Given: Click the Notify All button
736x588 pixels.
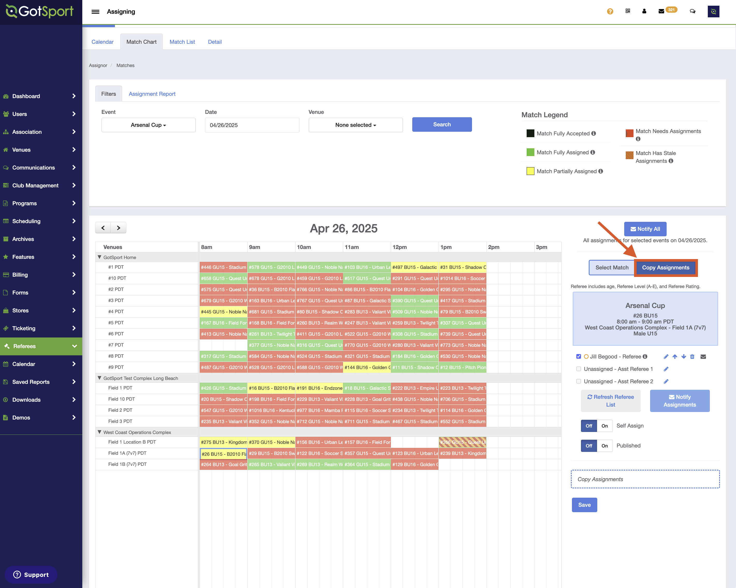Looking at the screenshot, I should tap(645, 229).
